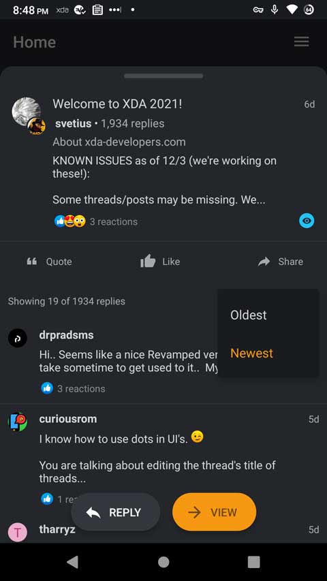View 3 reactions on main post

tap(96, 221)
